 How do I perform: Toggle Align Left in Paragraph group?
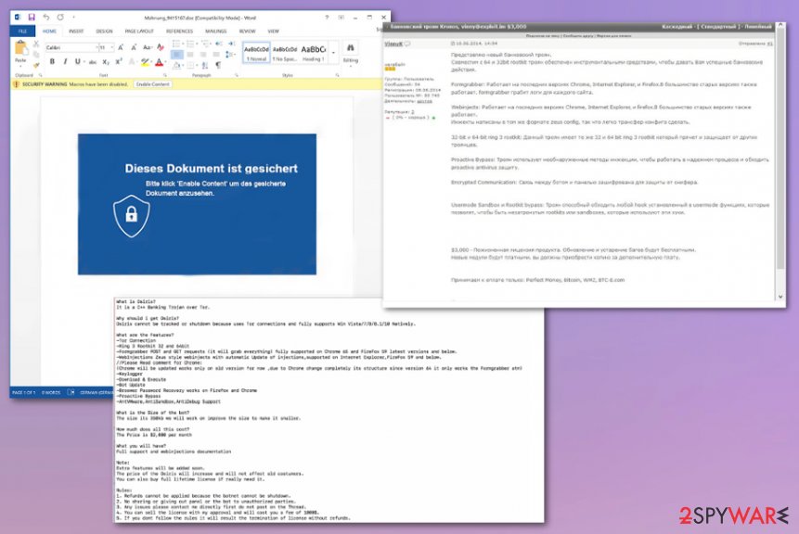click(x=177, y=55)
